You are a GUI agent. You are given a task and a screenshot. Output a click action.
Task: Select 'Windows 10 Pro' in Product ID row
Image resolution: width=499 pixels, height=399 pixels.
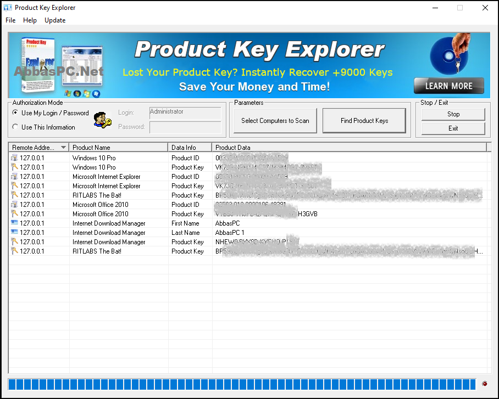tap(94, 158)
